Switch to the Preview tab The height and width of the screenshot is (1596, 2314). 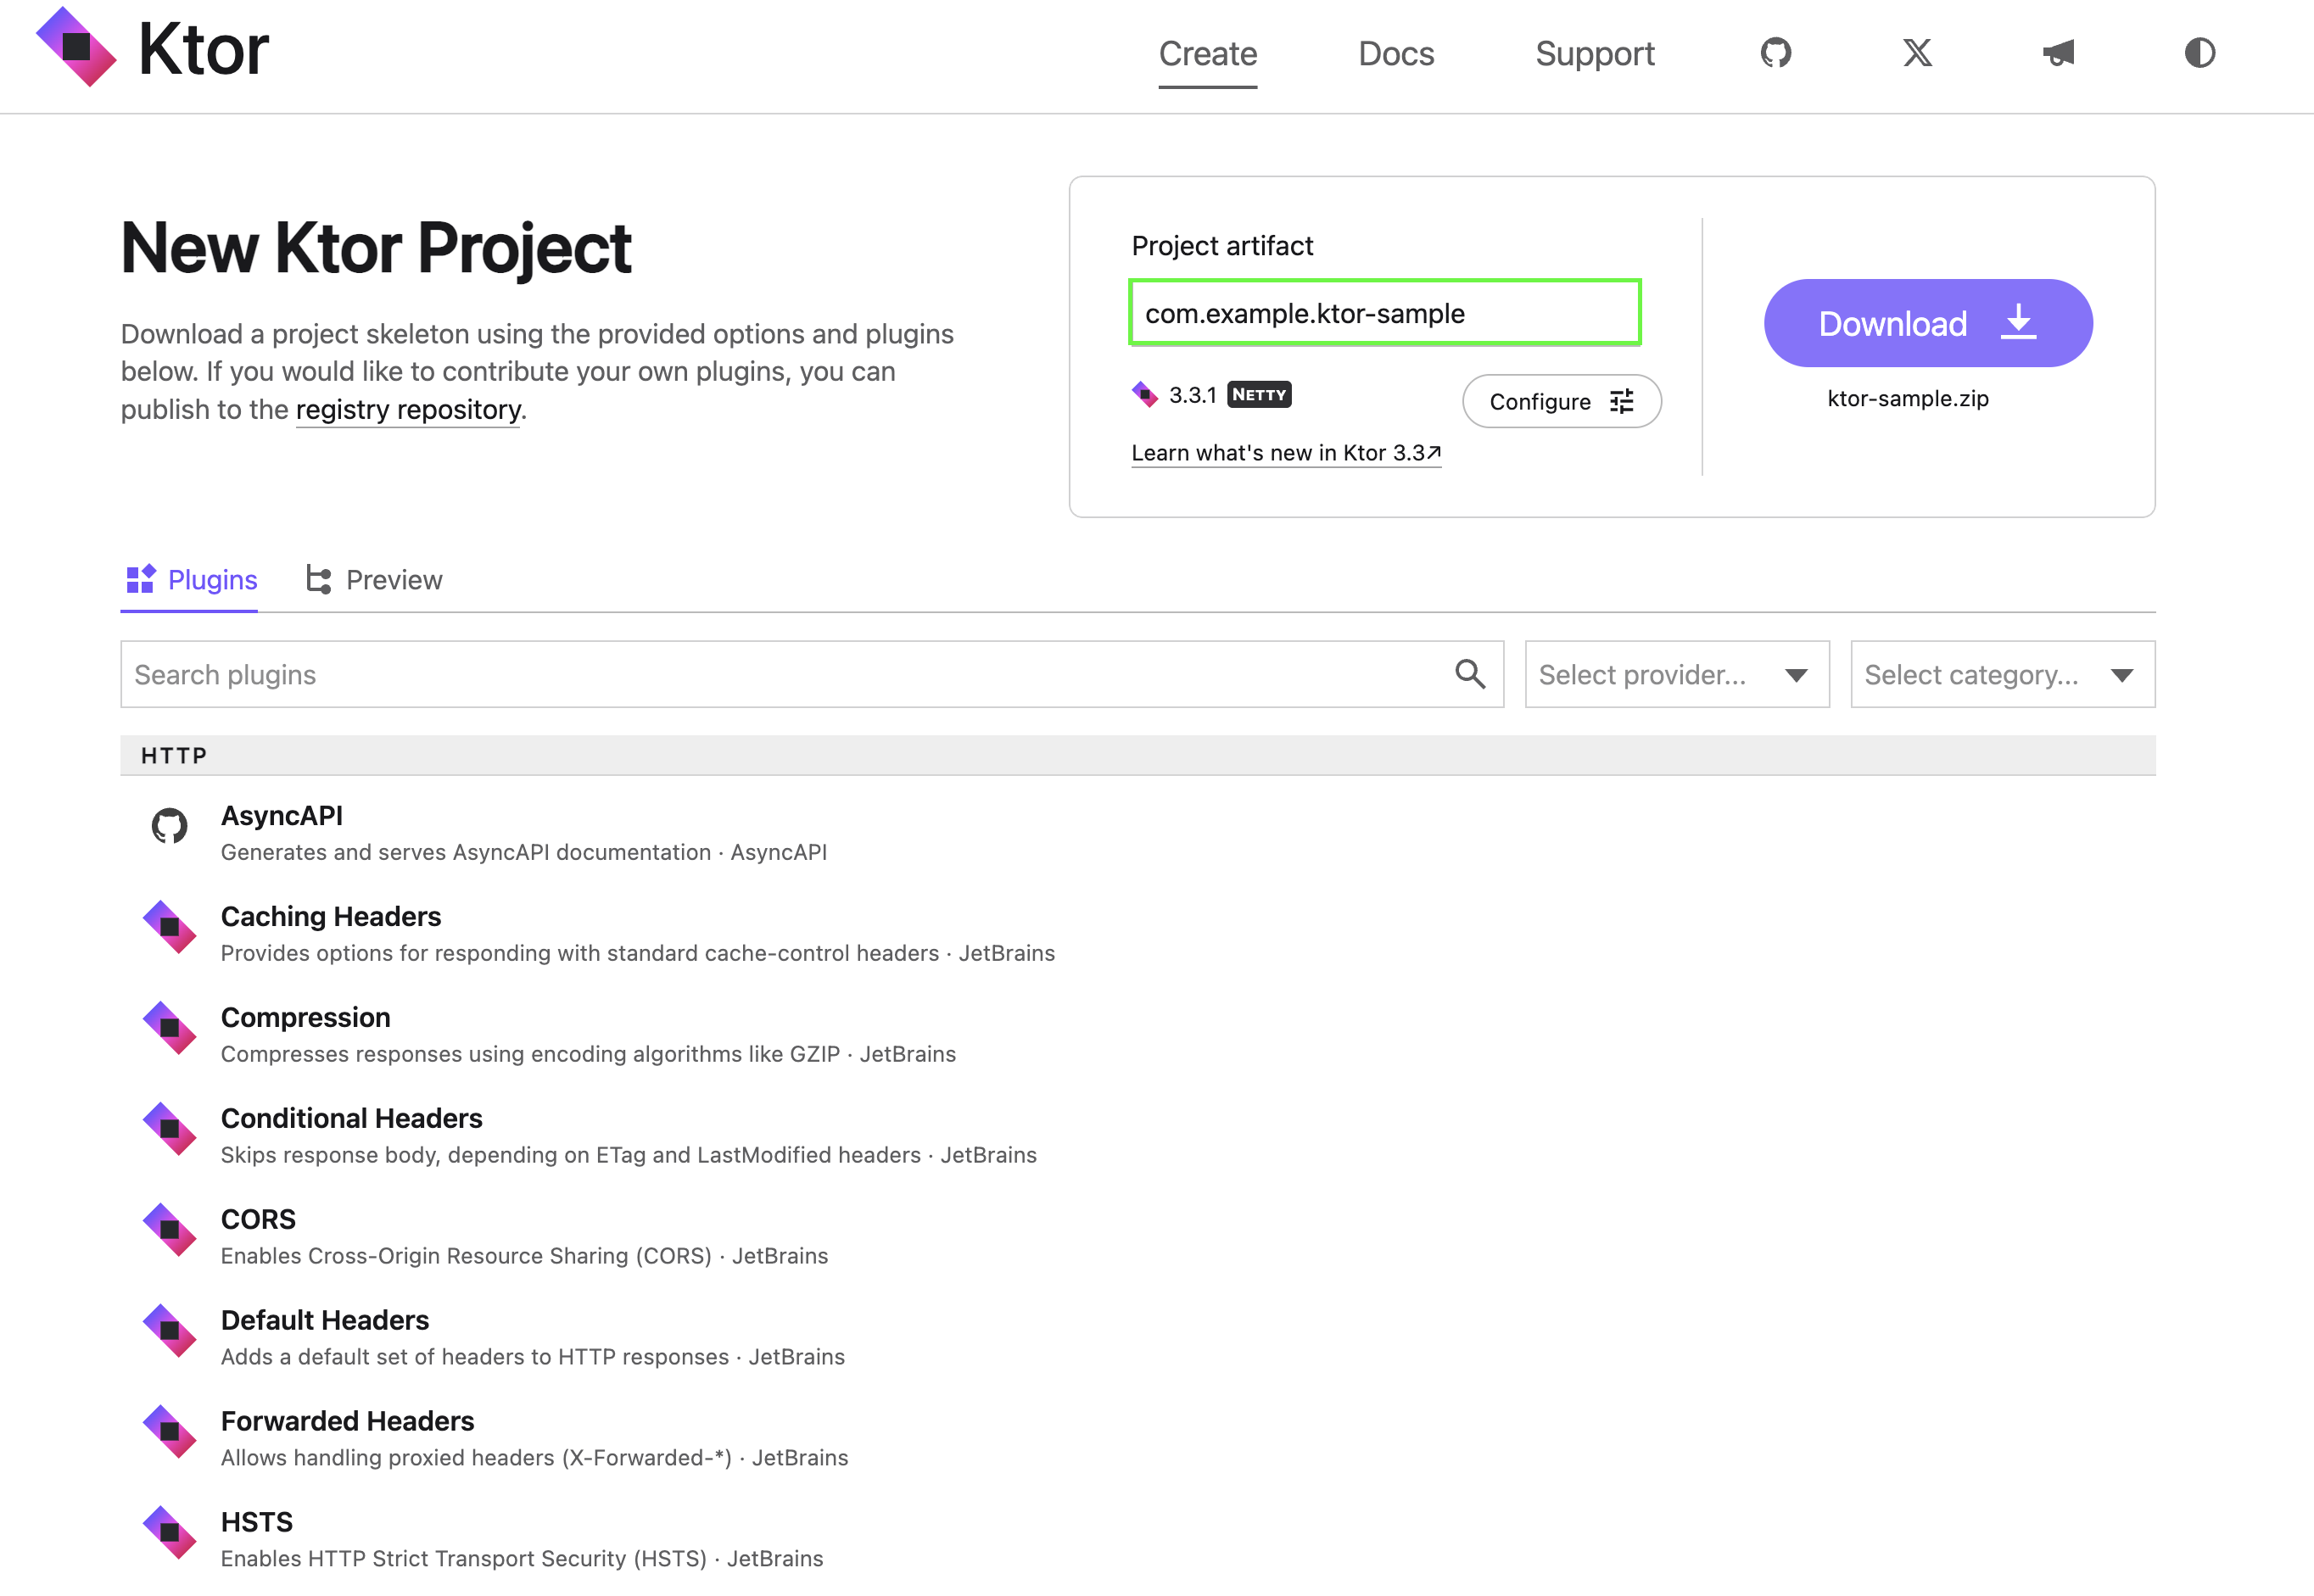[374, 580]
